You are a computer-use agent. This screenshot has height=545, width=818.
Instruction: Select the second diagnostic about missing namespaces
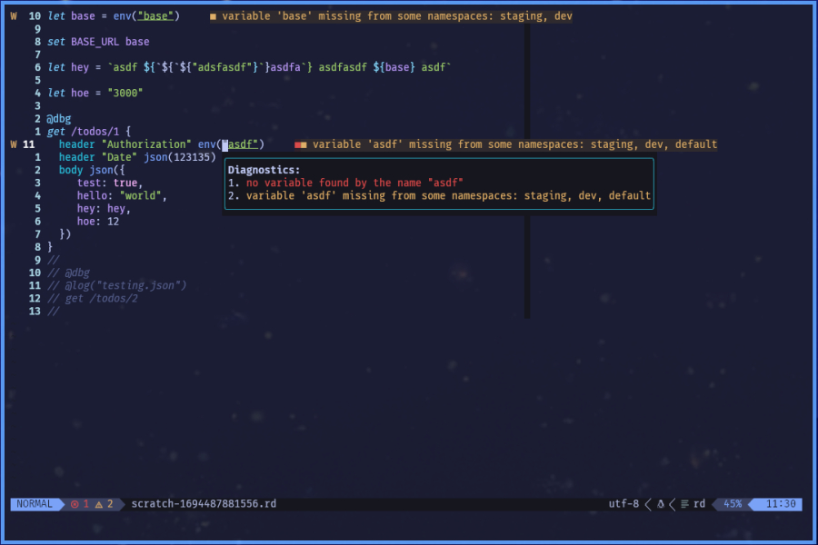[439, 195]
